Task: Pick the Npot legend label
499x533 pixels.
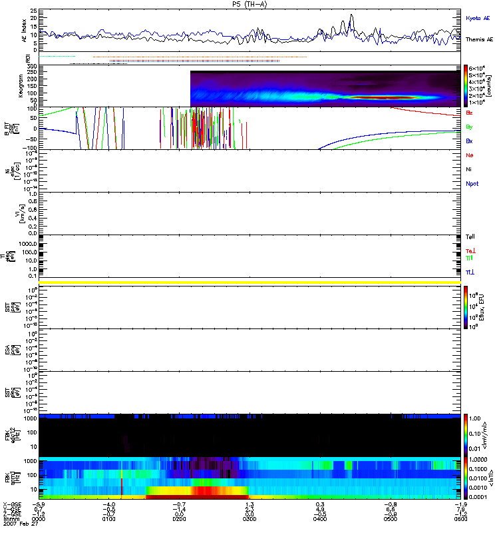Action: point(471,183)
